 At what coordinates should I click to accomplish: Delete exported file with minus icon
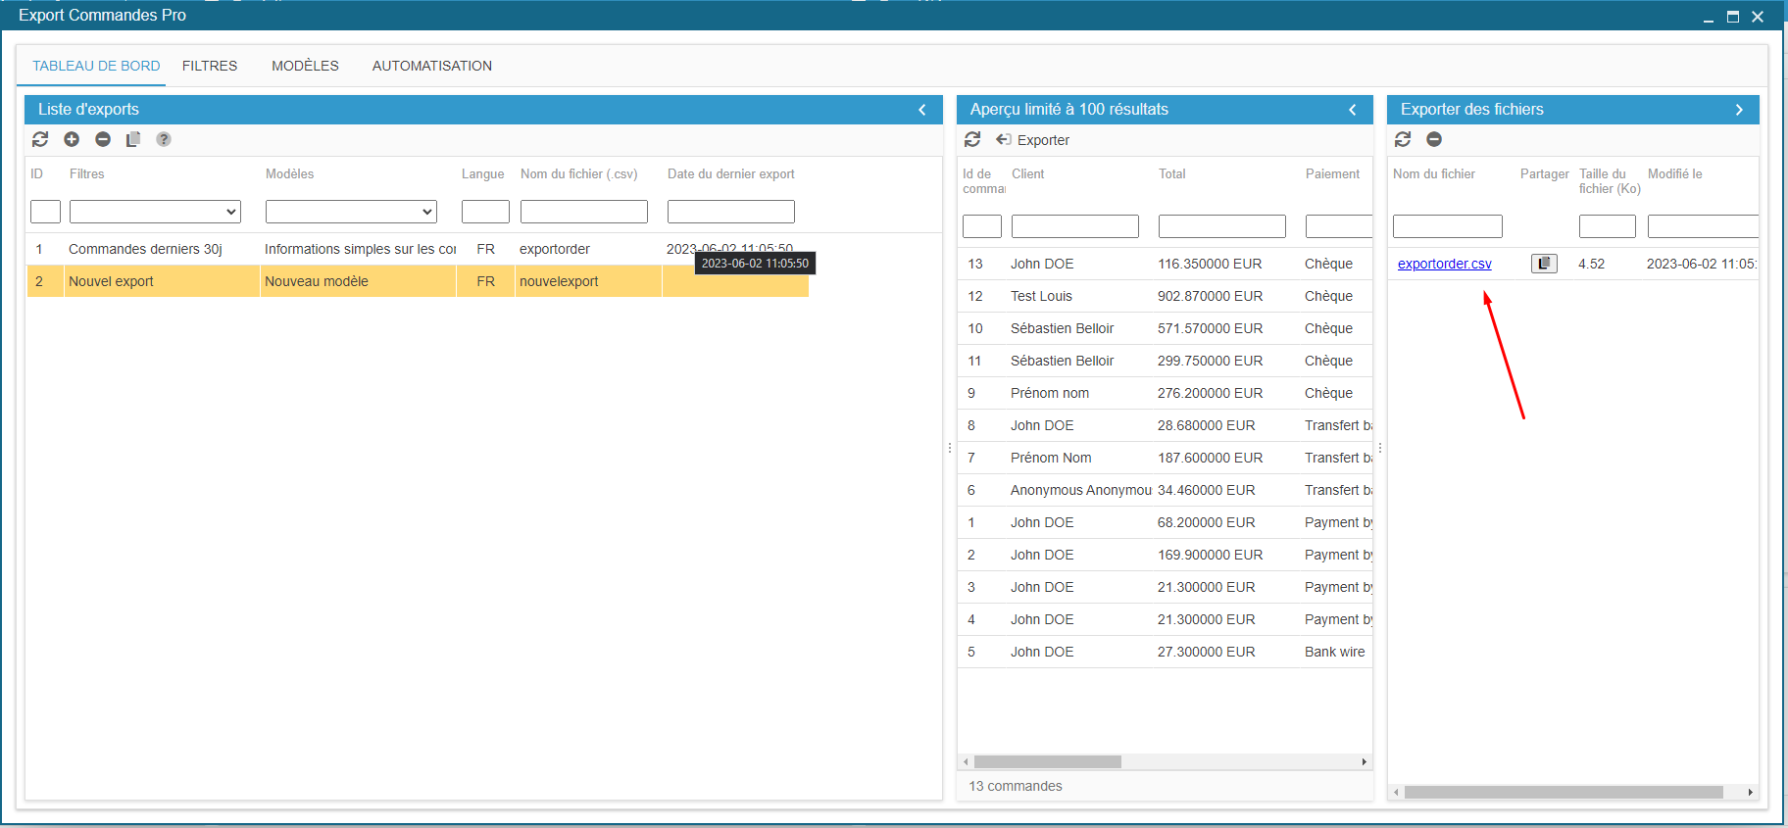1434,139
